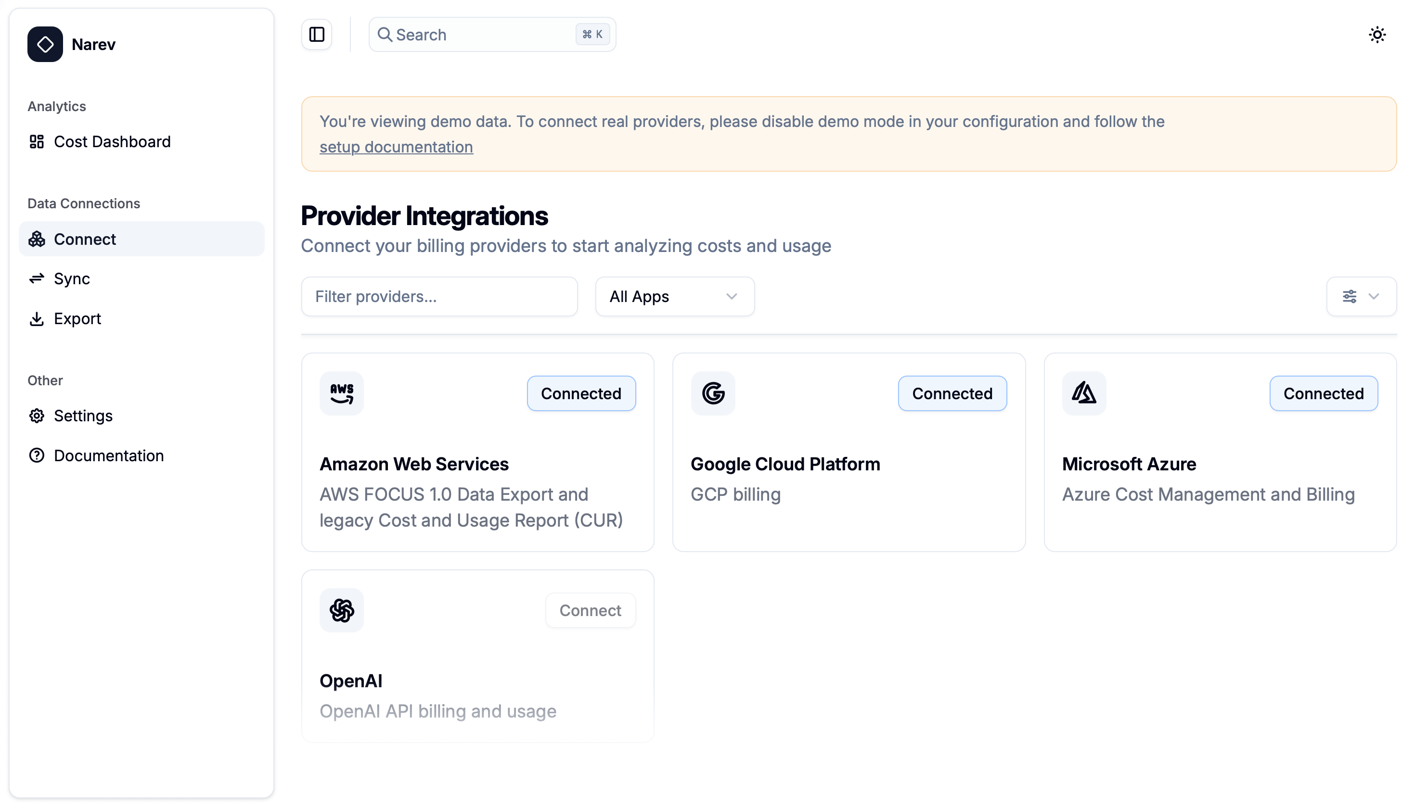
Task: Click the Narev logo icon
Action: (45, 44)
